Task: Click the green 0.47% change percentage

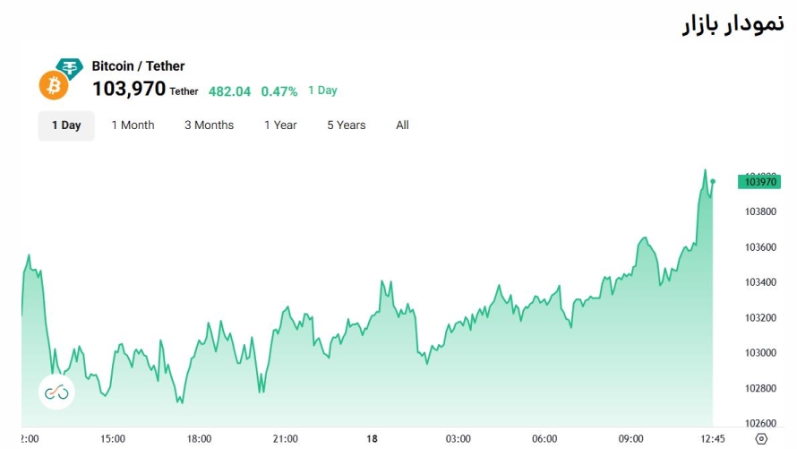Action: (279, 91)
